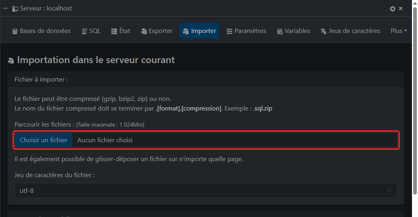418x217 pixels.
Task: Click the back arrow beside Serveur
Action: (6, 8)
